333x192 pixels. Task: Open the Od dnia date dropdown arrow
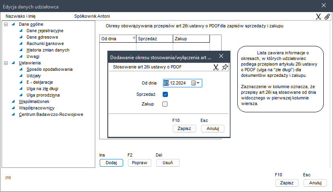tap(198, 83)
